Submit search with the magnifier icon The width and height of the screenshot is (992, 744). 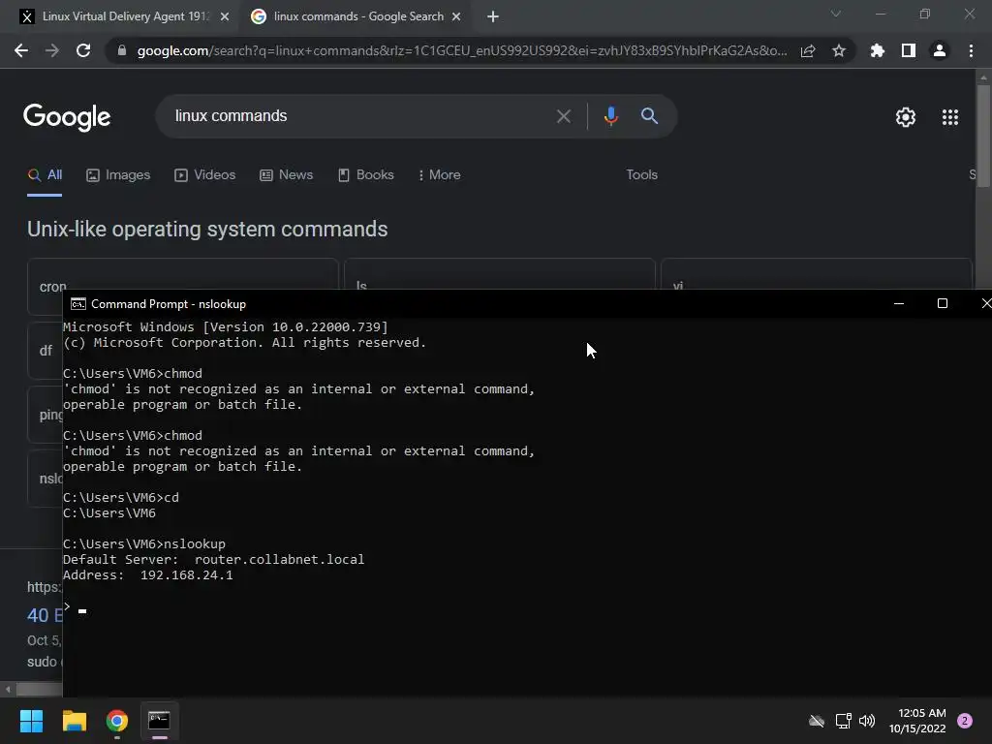(x=649, y=116)
